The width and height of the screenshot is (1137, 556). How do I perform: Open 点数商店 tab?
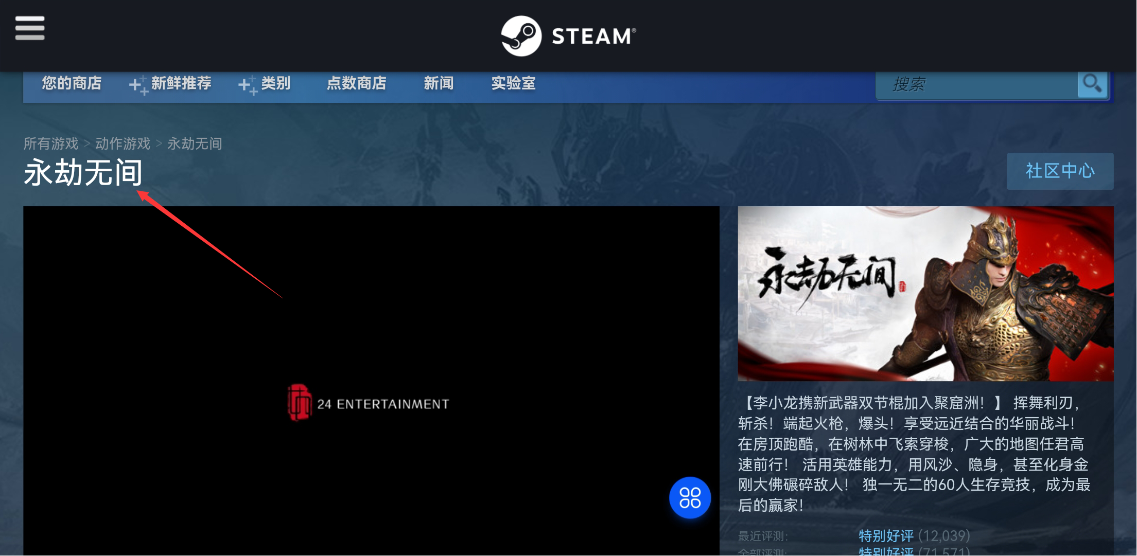coord(356,83)
